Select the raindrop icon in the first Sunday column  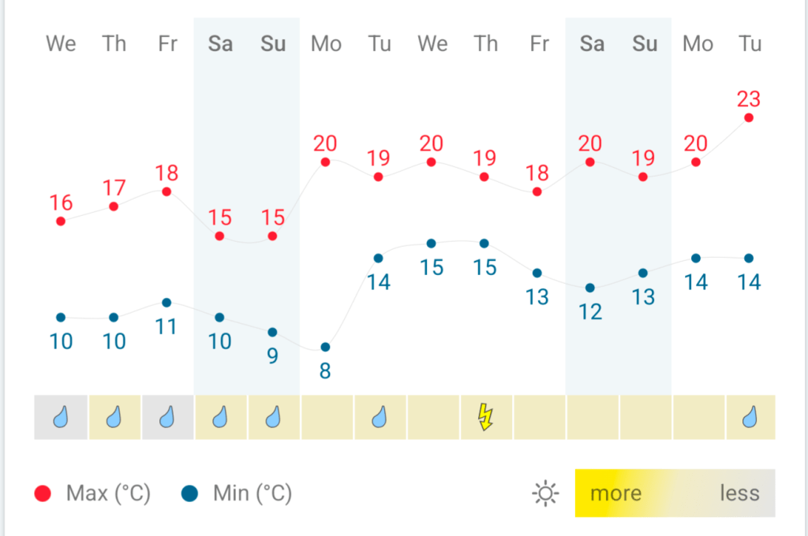[x=273, y=417]
